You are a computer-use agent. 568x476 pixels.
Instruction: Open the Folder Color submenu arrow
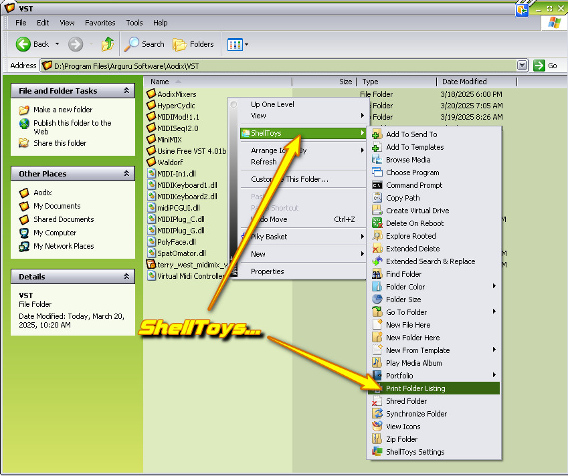(494, 286)
